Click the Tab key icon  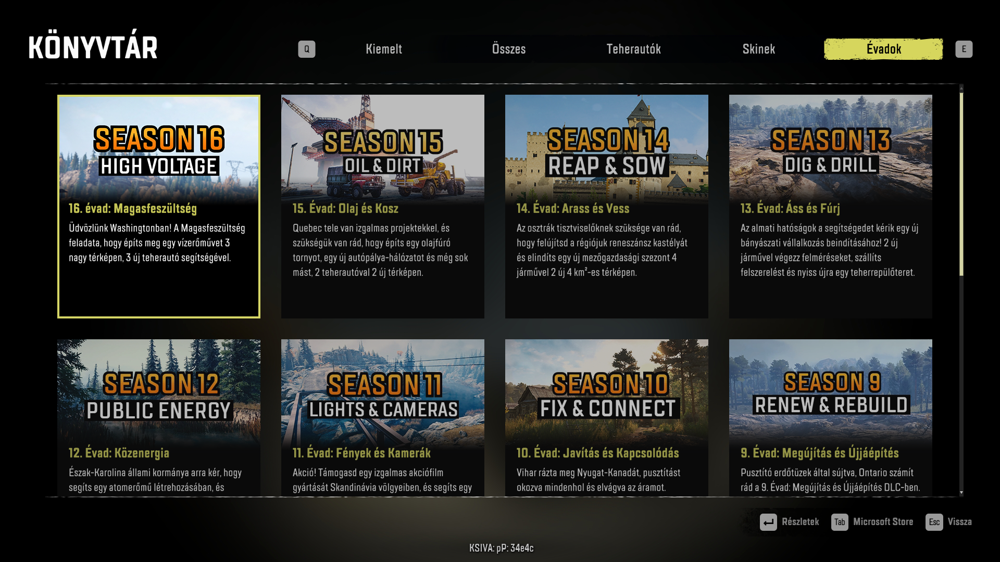pyautogui.click(x=840, y=522)
